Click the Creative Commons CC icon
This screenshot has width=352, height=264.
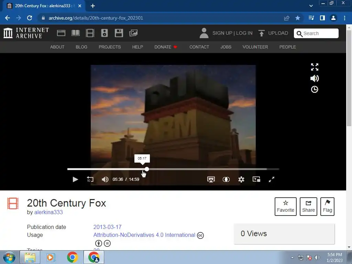point(200,235)
